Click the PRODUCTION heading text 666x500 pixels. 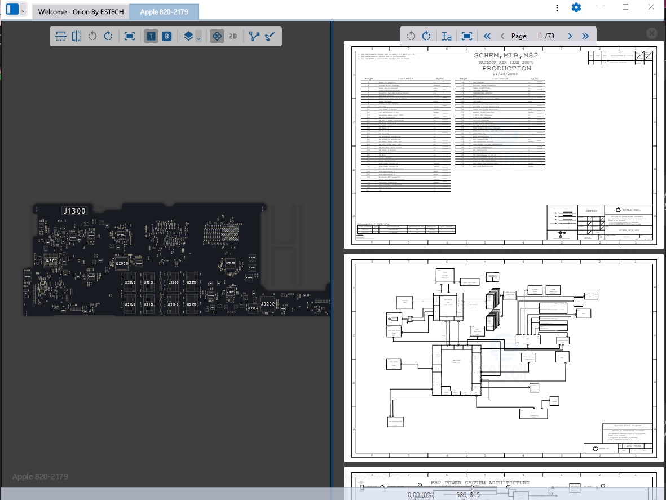point(506,68)
